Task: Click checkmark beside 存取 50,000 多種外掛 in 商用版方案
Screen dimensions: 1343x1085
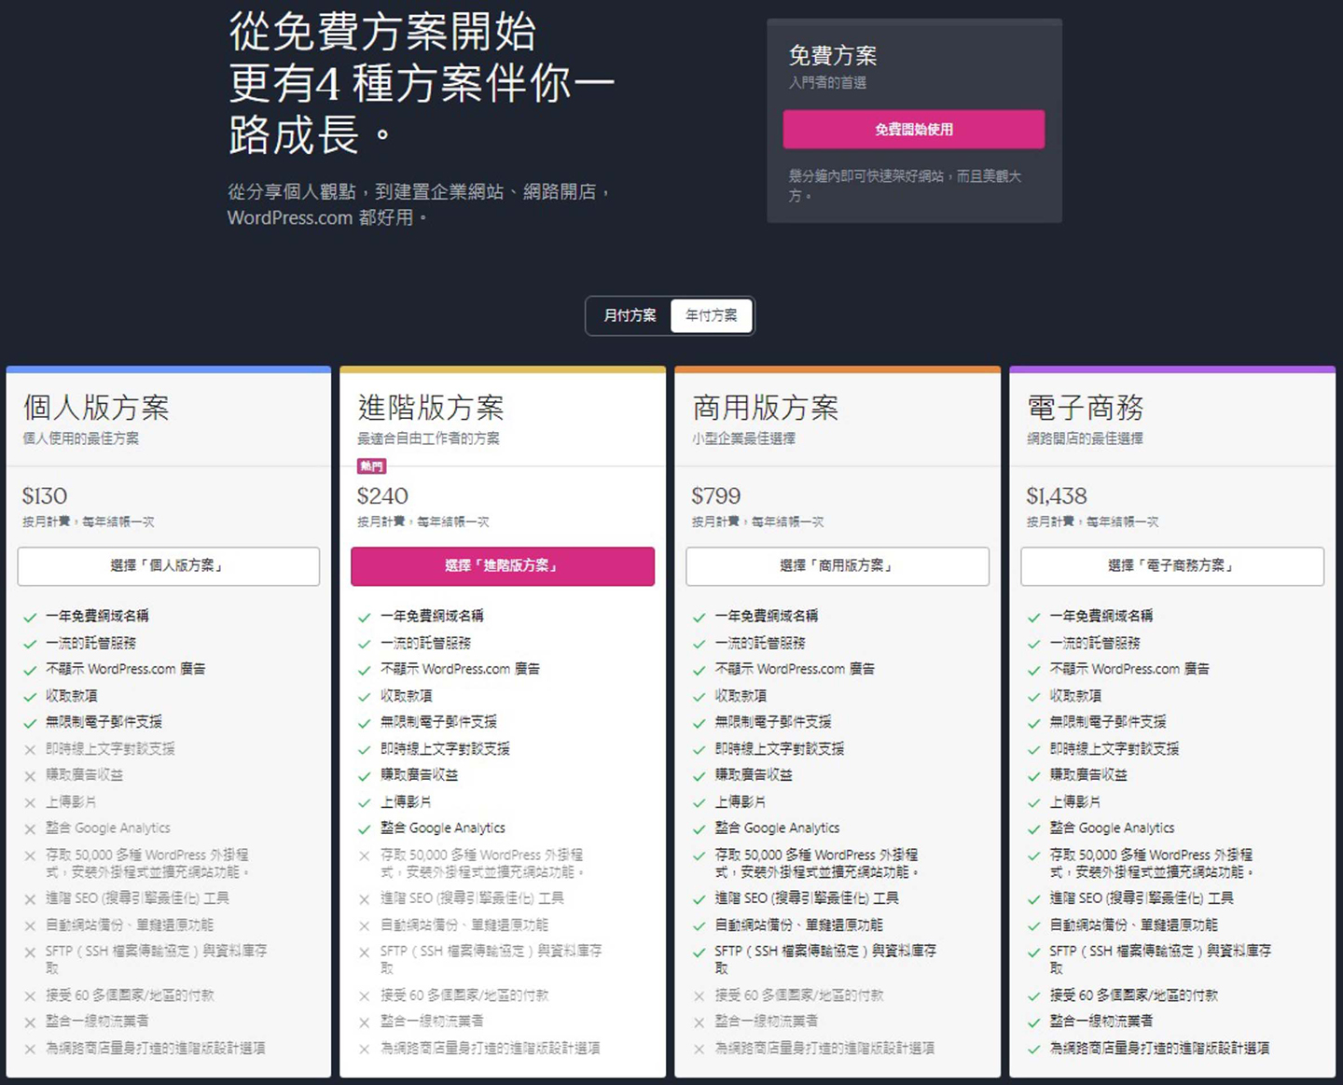Action: tap(699, 855)
